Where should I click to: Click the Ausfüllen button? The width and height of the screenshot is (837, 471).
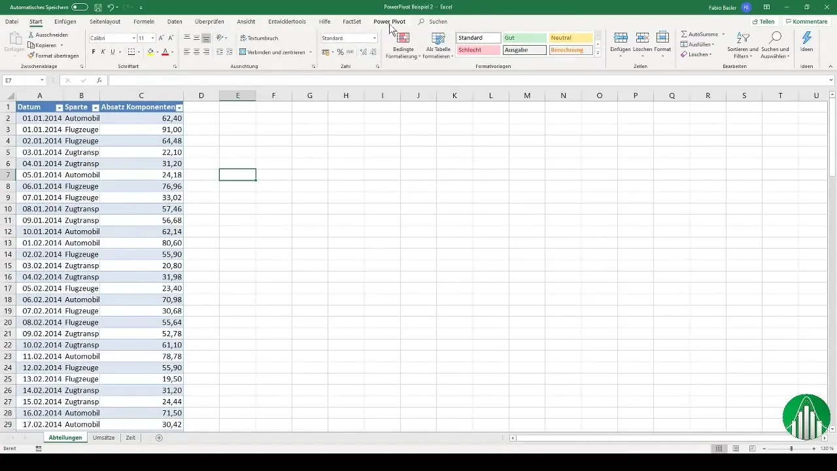(697, 44)
